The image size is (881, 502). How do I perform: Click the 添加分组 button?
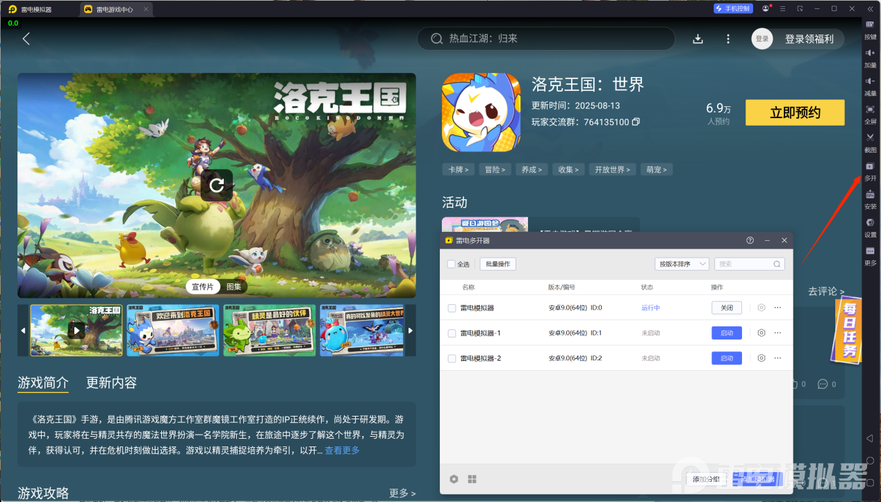[x=706, y=479]
